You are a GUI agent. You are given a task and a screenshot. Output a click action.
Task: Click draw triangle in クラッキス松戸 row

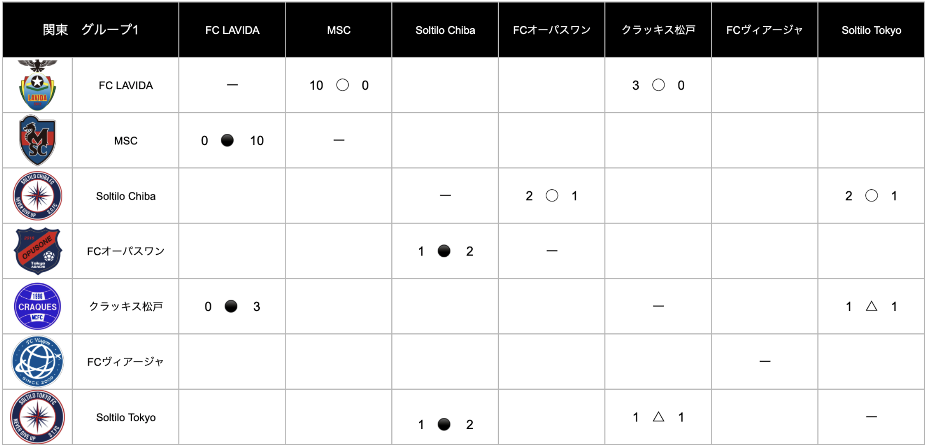tap(871, 306)
